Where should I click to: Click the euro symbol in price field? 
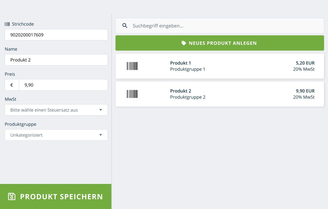(x=12, y=85)
